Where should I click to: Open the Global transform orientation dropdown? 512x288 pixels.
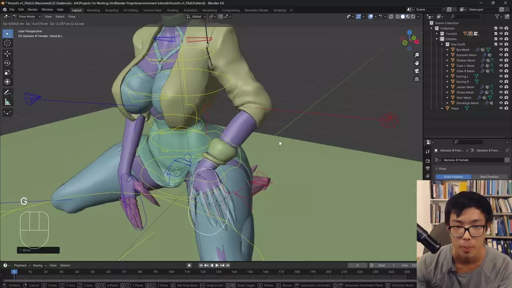pyautogui.click(x=196, y=16)
